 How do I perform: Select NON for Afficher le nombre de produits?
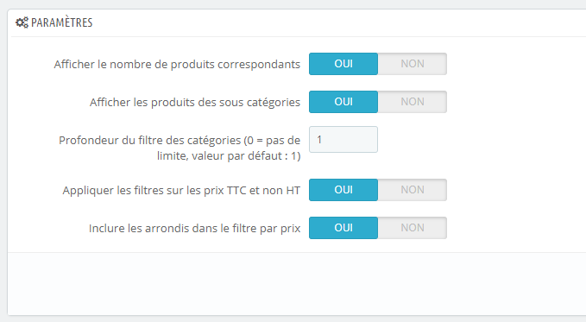click(x=413, y=64)
